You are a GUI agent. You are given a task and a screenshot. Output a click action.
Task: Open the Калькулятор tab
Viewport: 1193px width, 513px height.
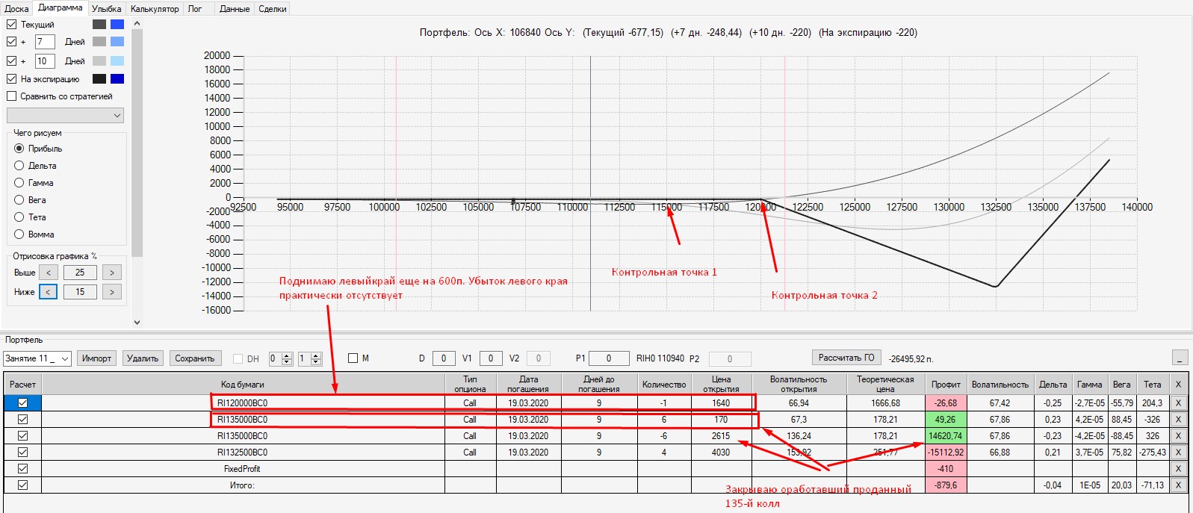pyautogui.click(x=155, y=9)
